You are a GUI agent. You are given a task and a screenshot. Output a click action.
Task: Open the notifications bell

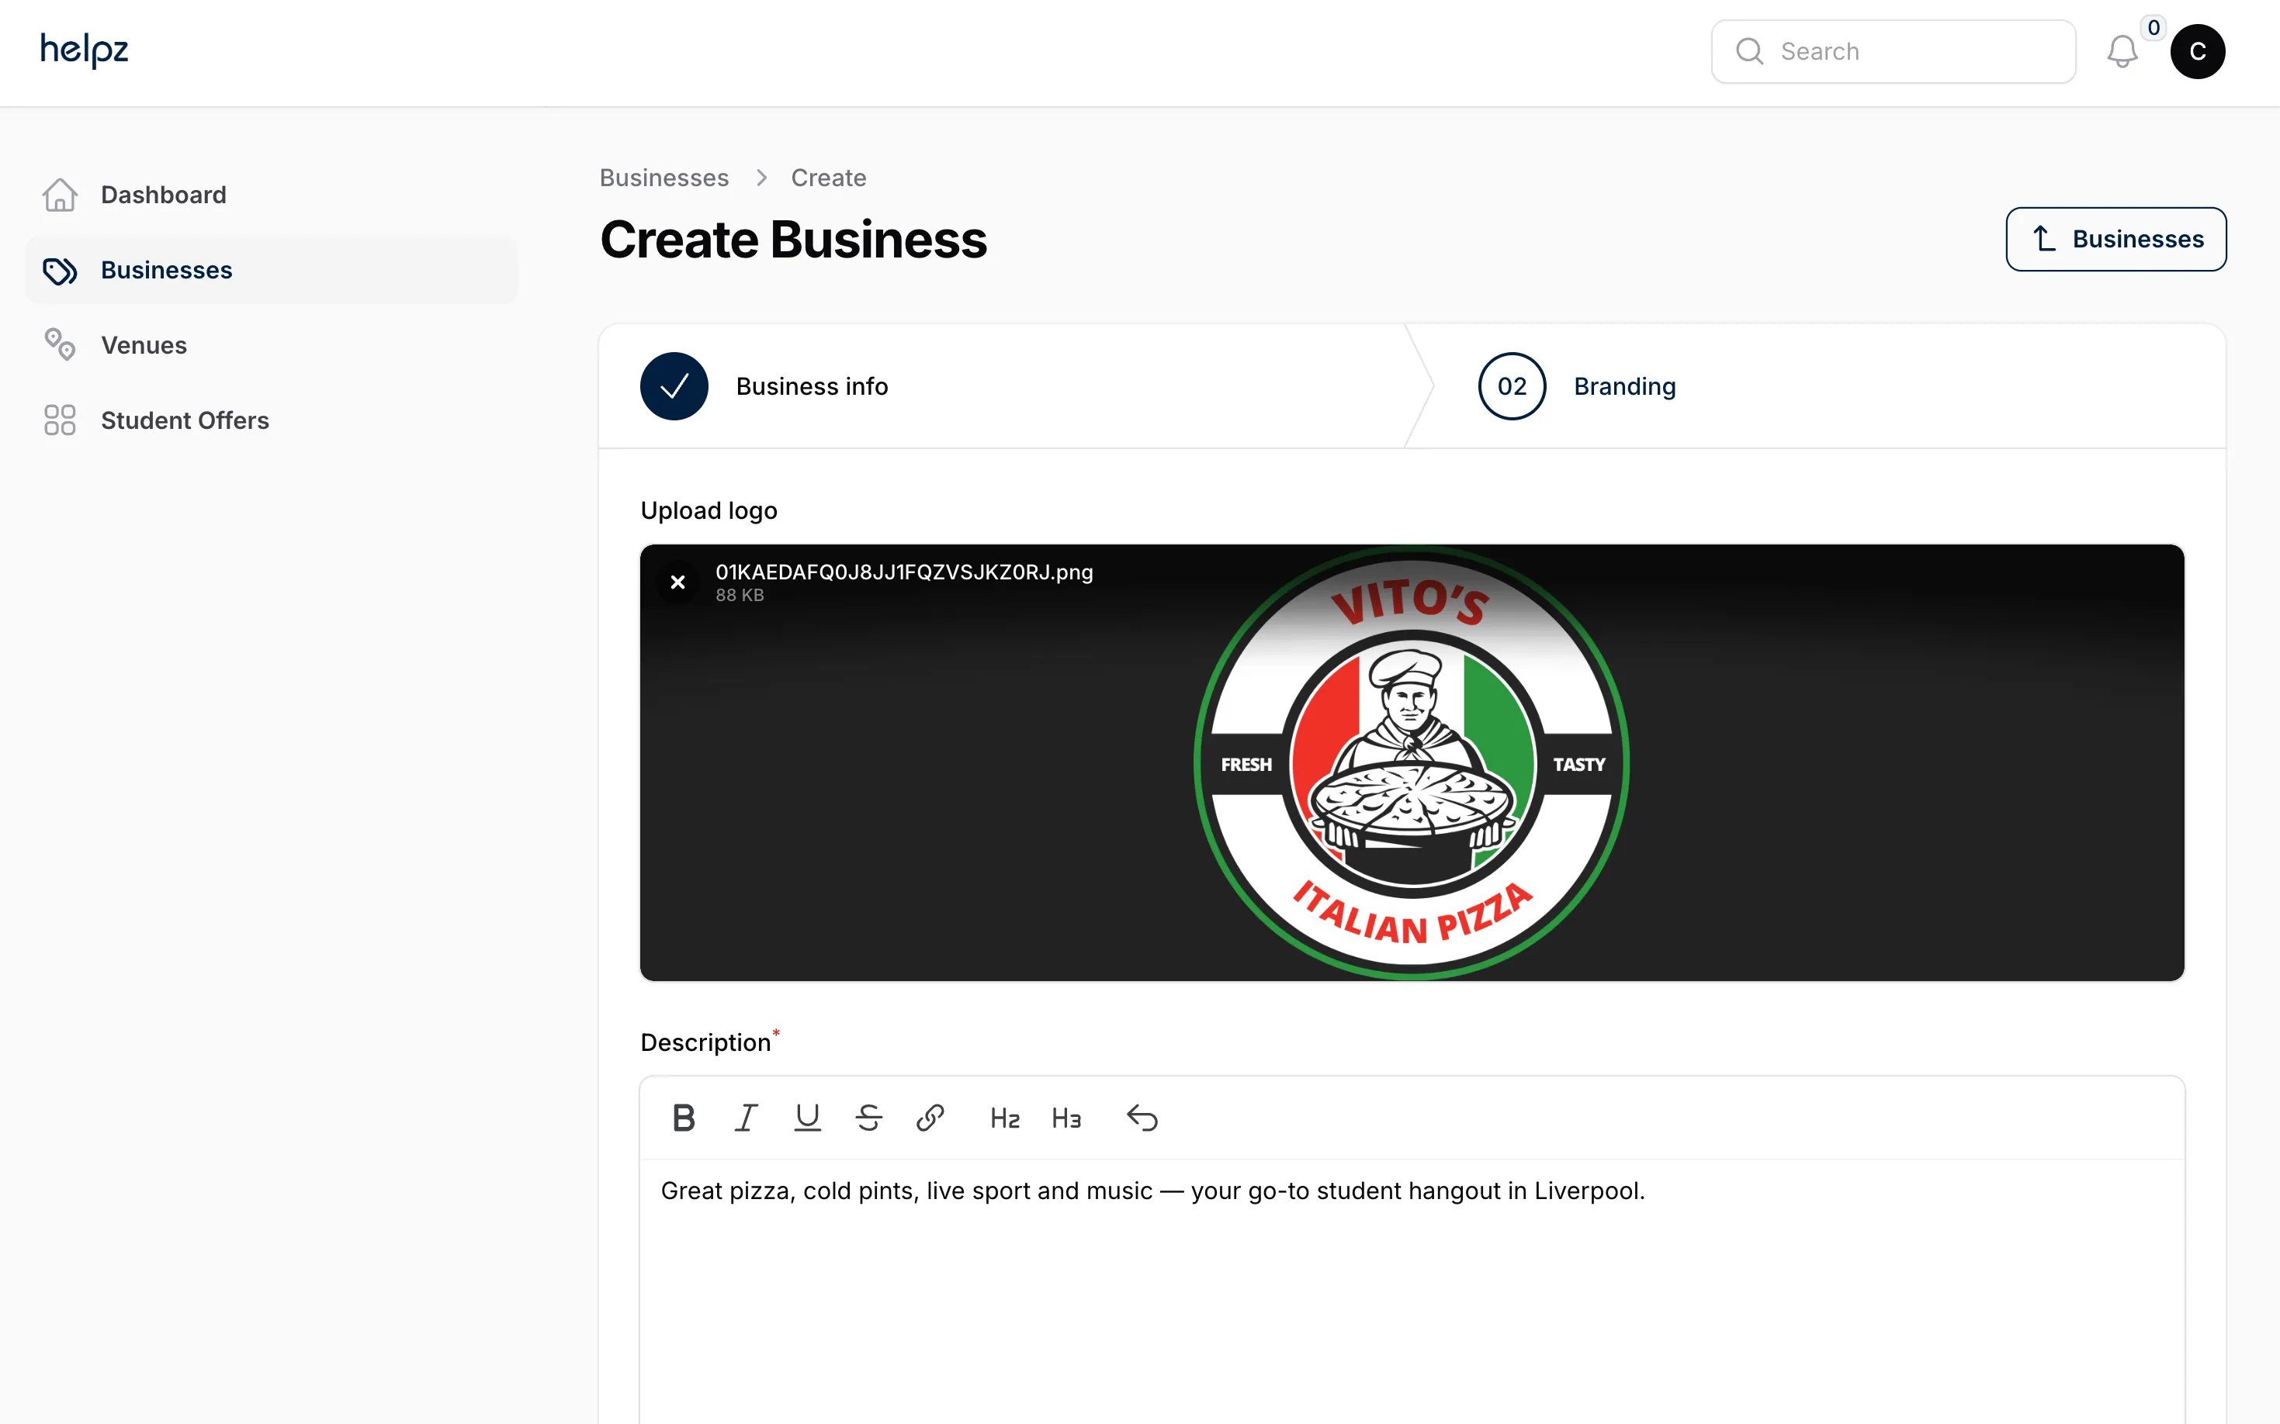[2122, 52]
